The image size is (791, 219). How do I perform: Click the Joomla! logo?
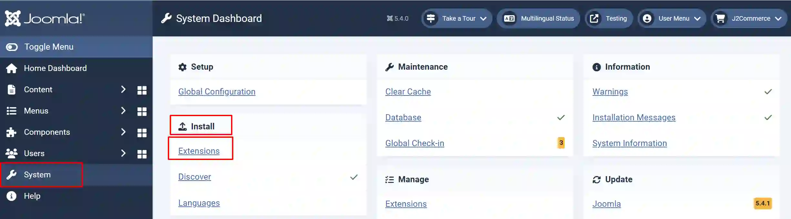click(x=45, y=18)
